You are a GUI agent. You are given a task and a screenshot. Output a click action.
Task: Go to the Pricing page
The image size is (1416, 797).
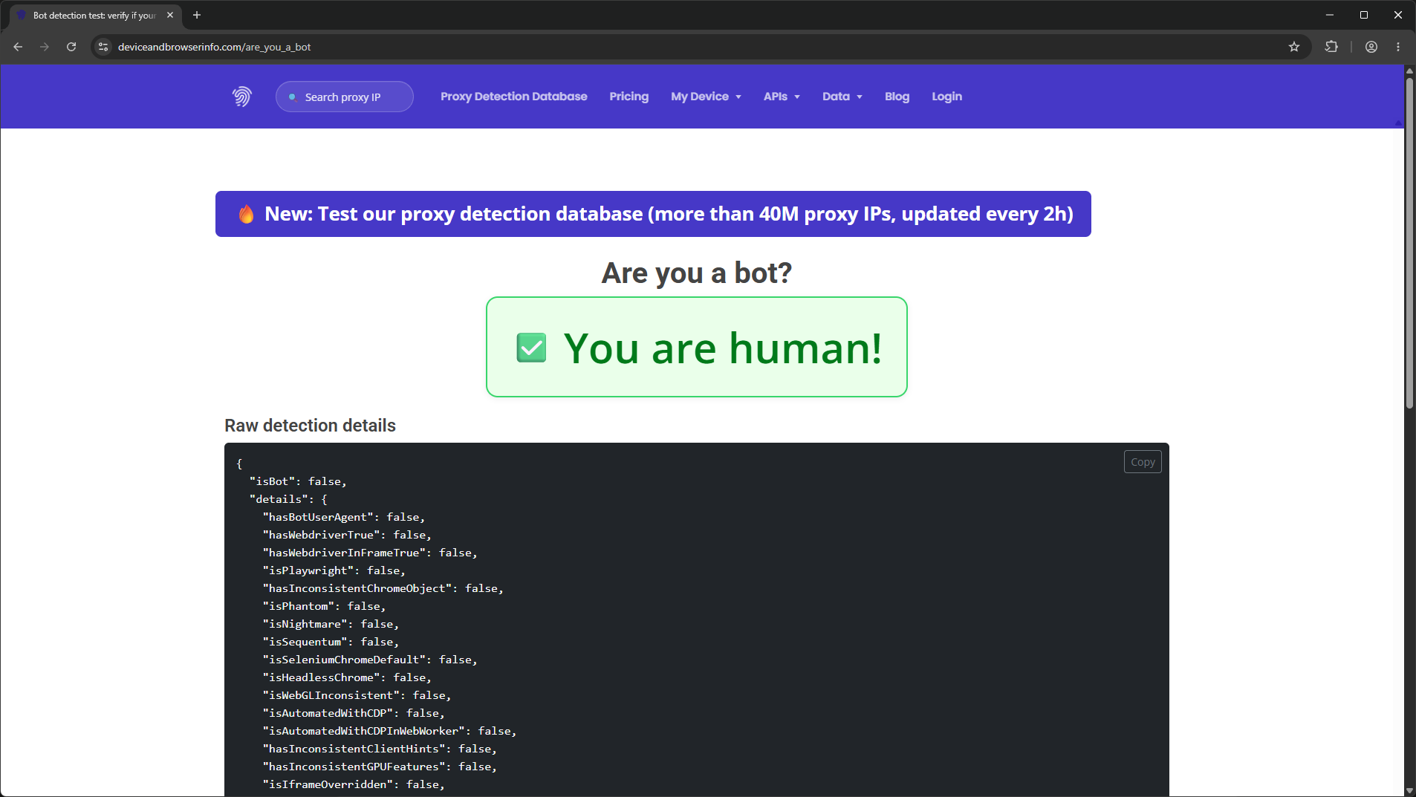coord(629,97)
